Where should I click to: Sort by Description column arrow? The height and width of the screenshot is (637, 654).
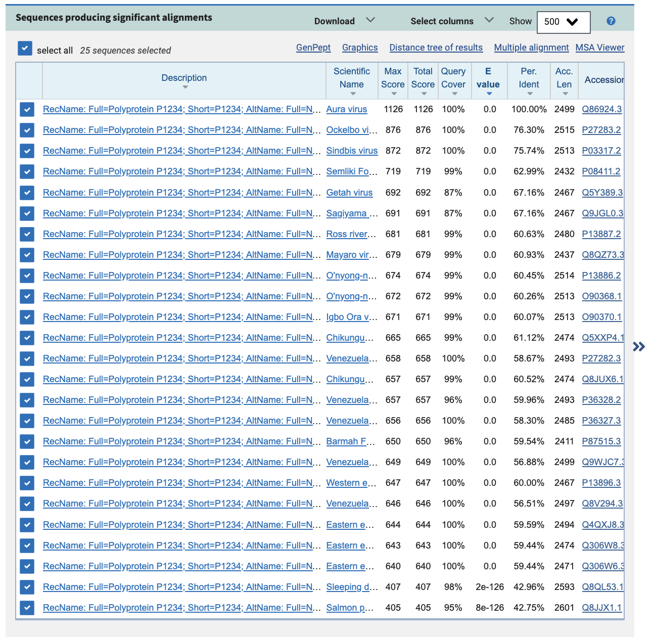coord(185,87)
